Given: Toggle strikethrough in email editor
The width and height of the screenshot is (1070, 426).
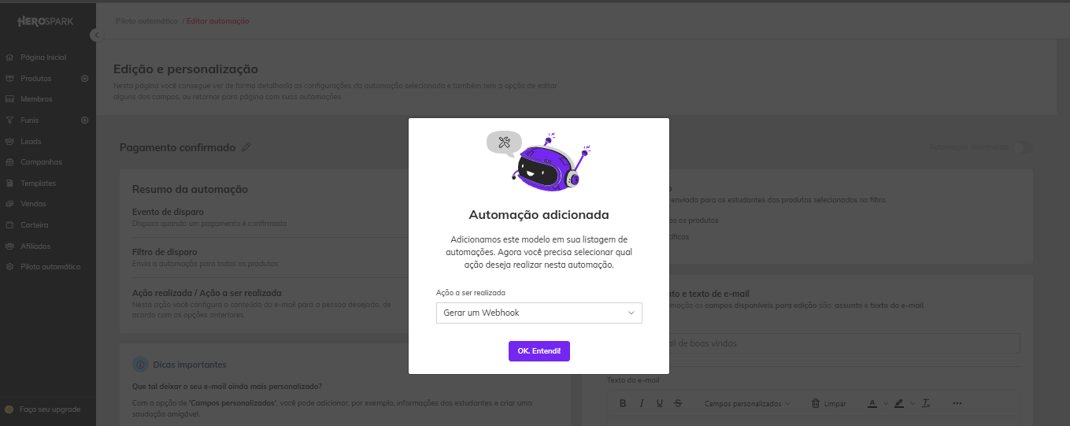Looking at the screenshot, I should point(679,403).
